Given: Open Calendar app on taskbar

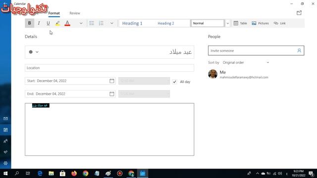Looking at the screenshot, I should (x=143, y=174).
